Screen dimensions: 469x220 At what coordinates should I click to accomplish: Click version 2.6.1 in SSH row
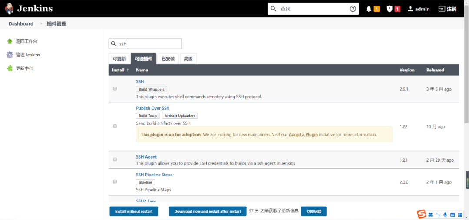coord(404,89)
